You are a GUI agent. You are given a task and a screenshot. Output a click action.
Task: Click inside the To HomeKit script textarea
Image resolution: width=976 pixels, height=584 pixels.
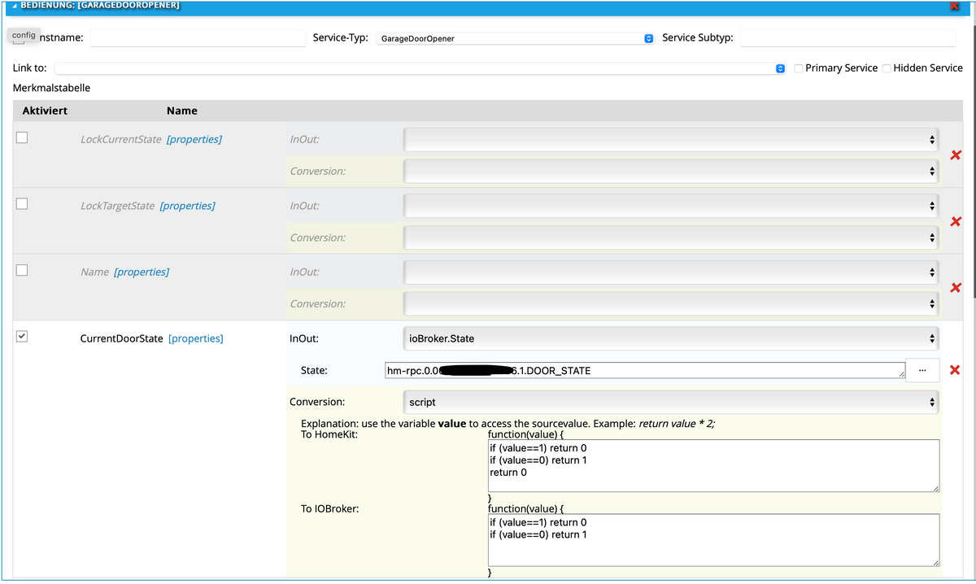point(714,465)
